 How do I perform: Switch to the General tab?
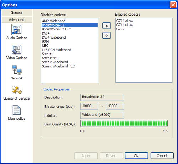[17, 13]
